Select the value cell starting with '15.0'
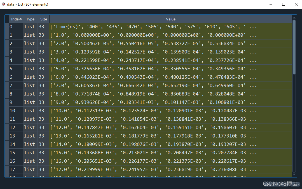 tap(171, 153)
